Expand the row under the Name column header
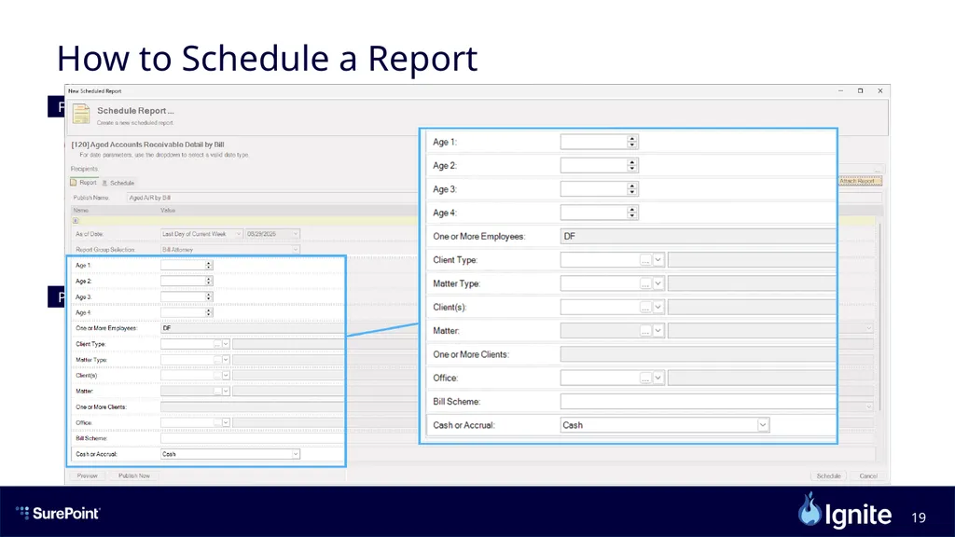The height and width of the screenshot is (537, 955). click(x=76, y=220)
